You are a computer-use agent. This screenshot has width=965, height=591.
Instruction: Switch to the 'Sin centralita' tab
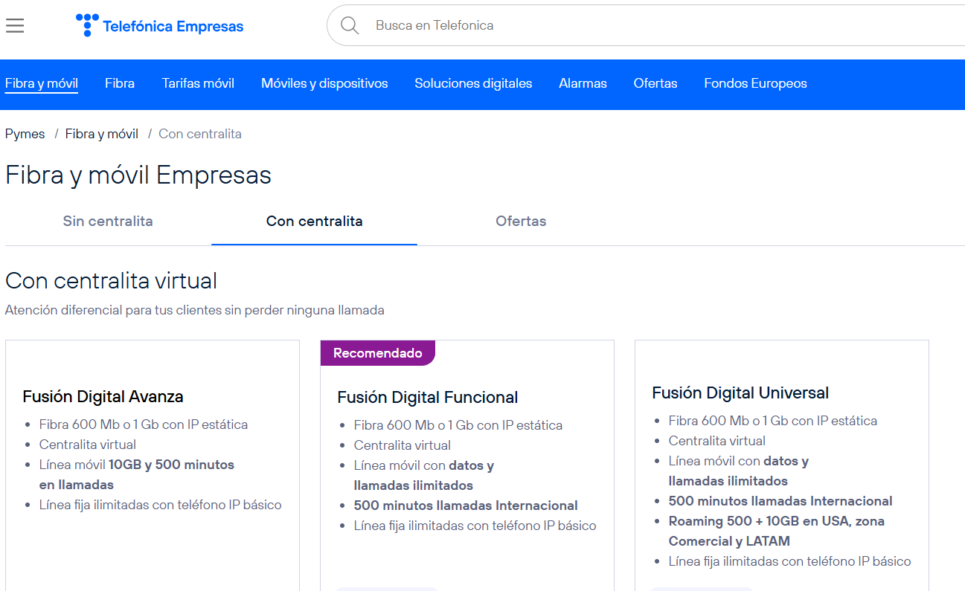[108, 221]
